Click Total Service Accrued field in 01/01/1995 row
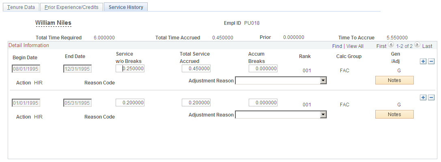The width and height of the screenshot is (441, 162). click(x=196, y=103)
